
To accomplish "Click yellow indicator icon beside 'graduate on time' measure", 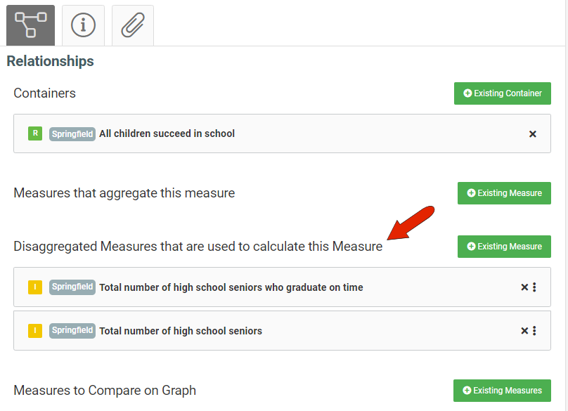I will click(35, 287).
